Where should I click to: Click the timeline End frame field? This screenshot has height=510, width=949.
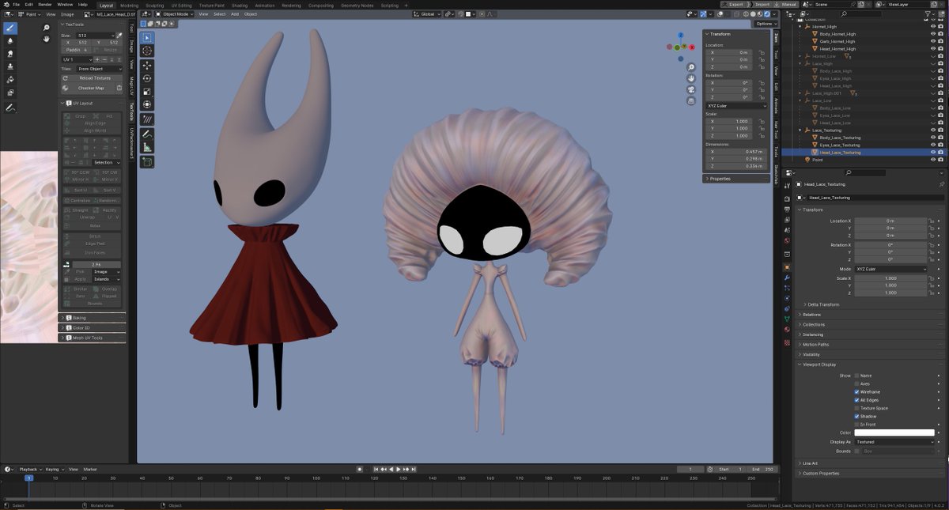pos(763,470)
